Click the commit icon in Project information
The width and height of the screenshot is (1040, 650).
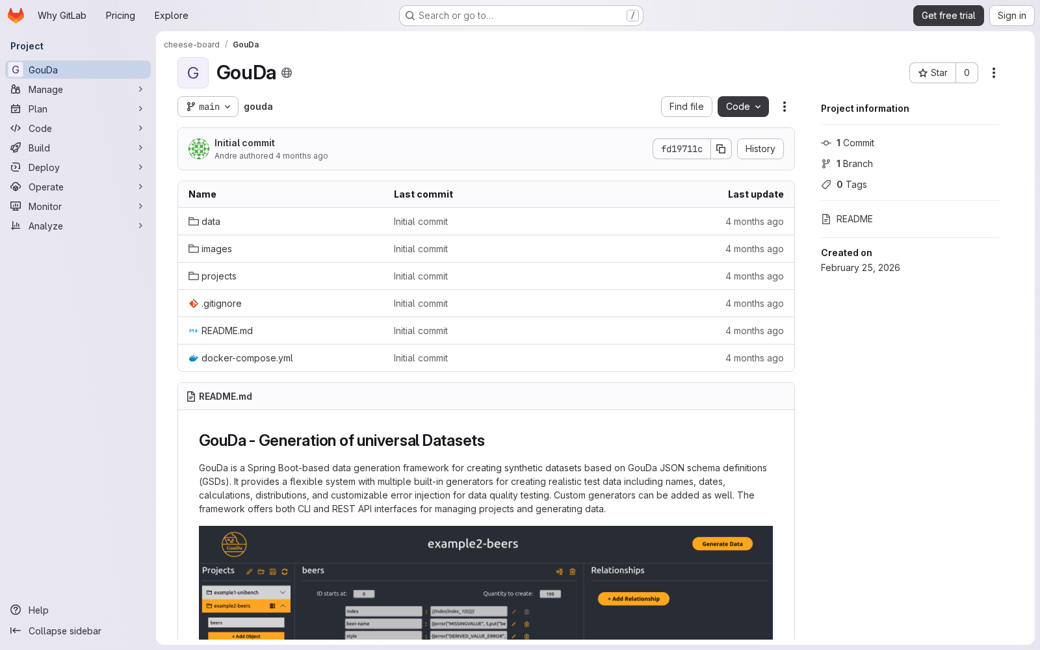826,143
